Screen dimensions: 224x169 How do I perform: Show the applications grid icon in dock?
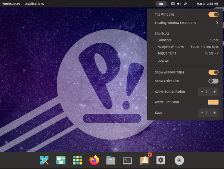coord(77,160)
